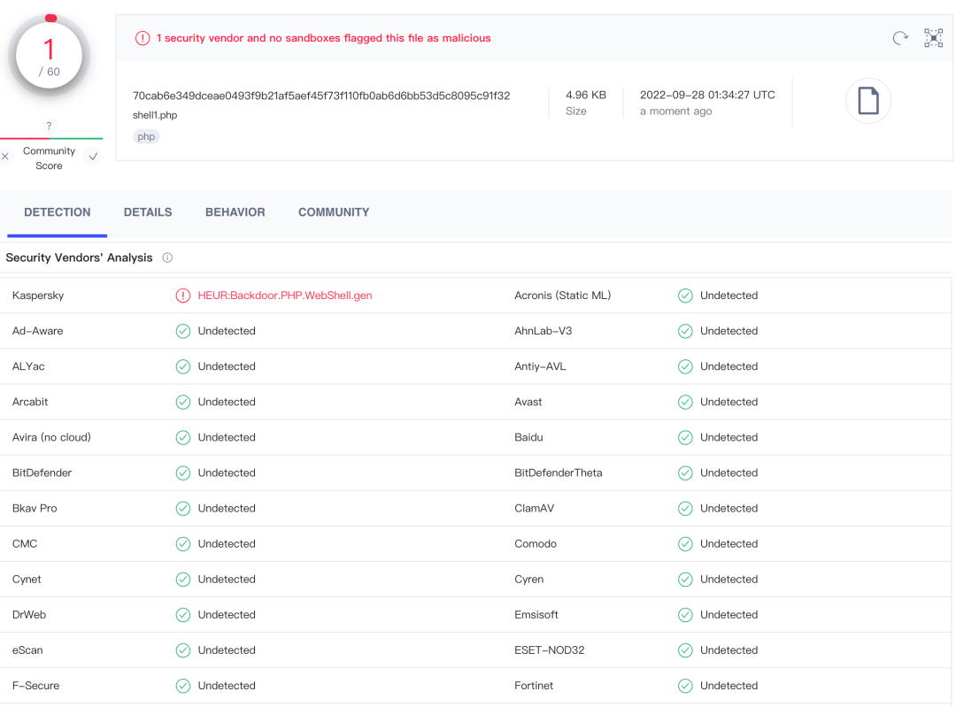Click the green check icon for Emsisoft
The width and height of the screenshot is (956, 707).
coord(685,615)
